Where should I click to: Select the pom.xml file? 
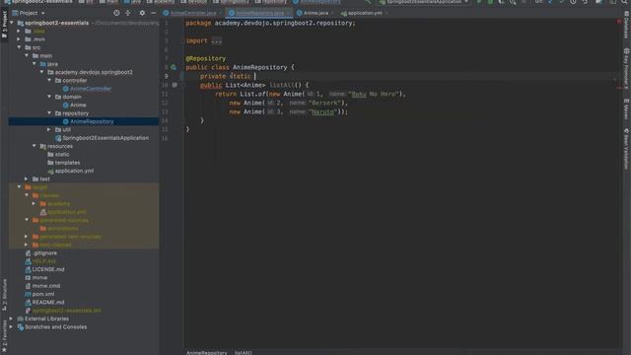tap(43, 294)
